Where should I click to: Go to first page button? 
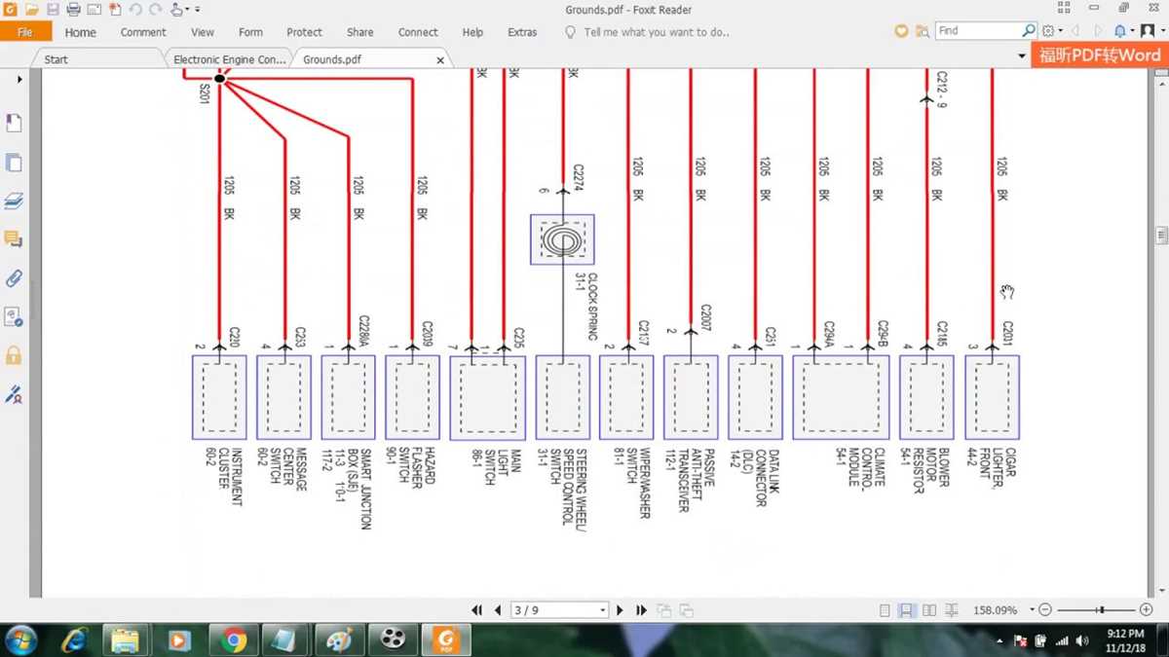[476, 610]
